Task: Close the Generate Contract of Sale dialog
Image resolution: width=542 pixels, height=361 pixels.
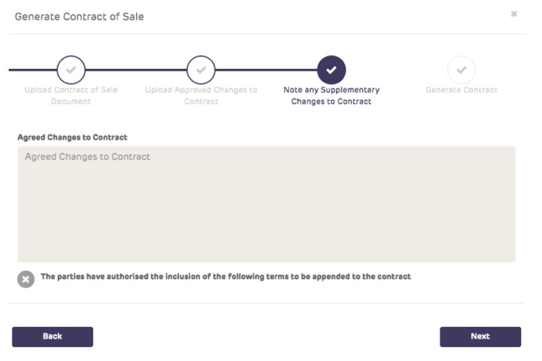Action: [514, 14]
